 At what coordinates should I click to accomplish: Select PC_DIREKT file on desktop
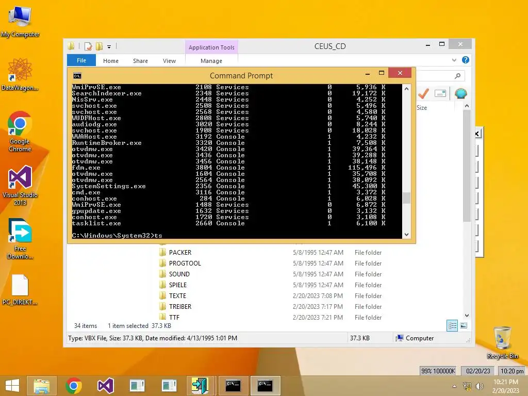click(x=20, y=290)
